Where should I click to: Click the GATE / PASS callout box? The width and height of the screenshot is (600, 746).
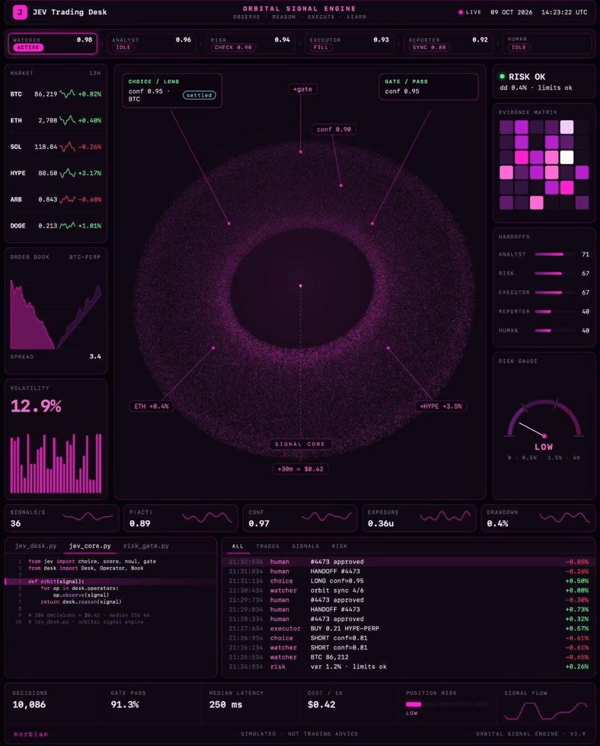[x=429, y=86]
